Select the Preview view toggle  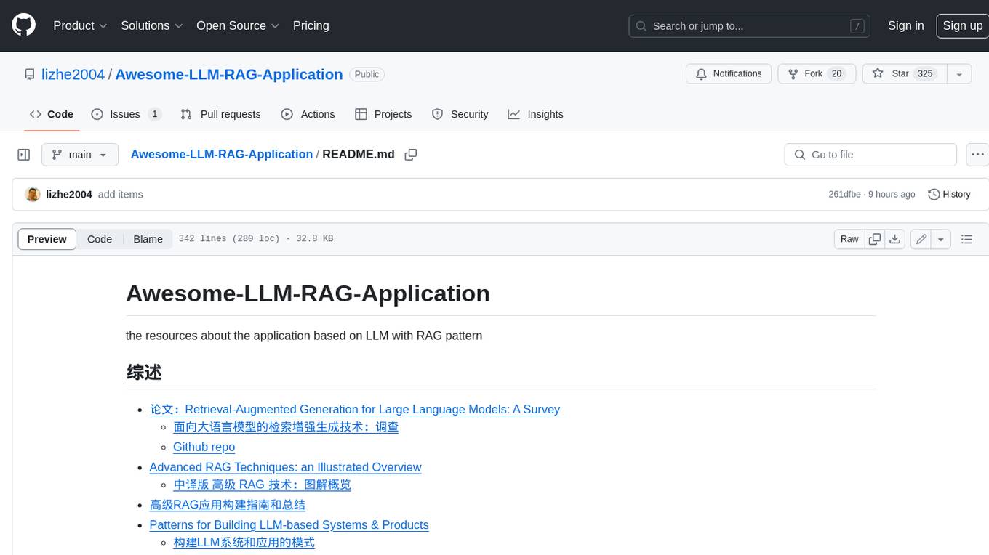coord(47,239)
